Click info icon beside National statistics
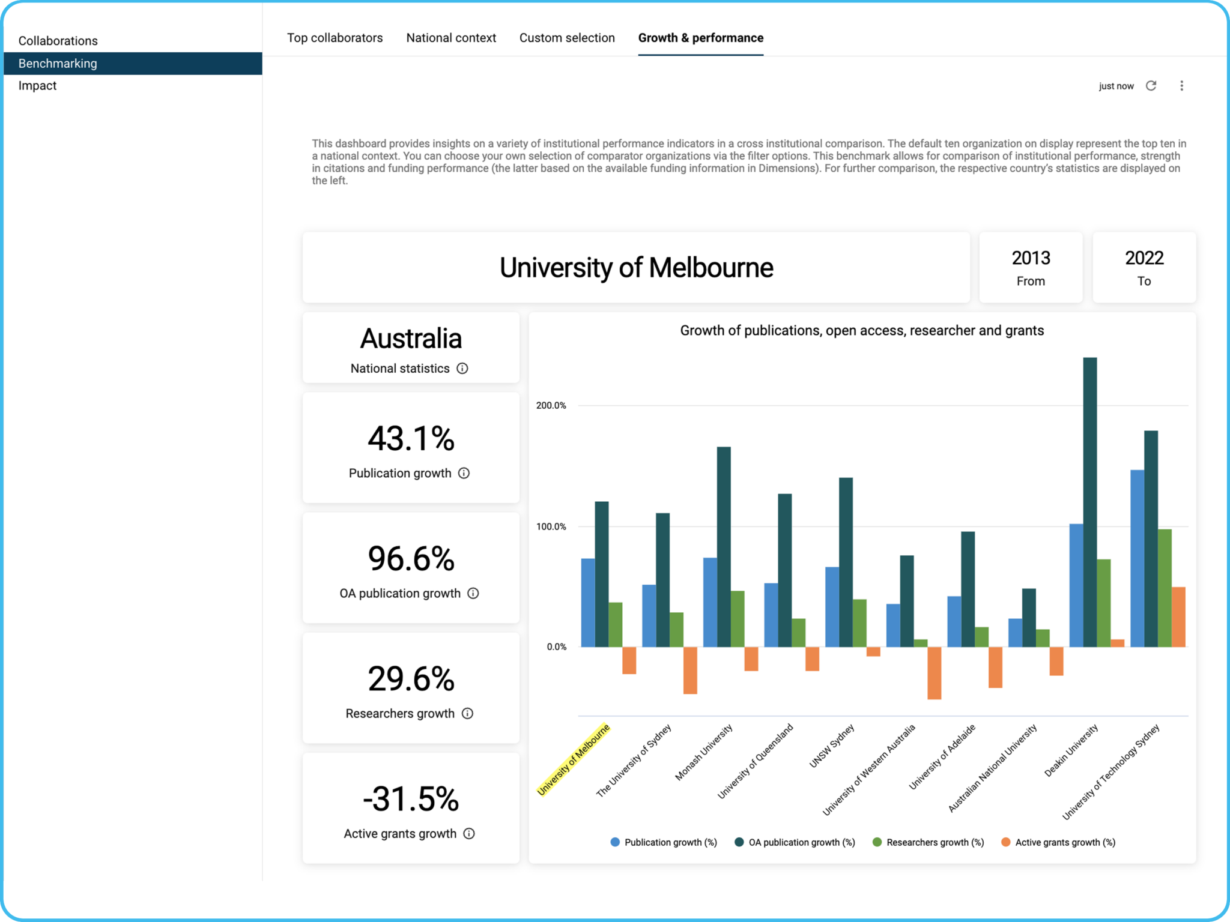Screen dimensions: 1230x922 coord(462,369)
